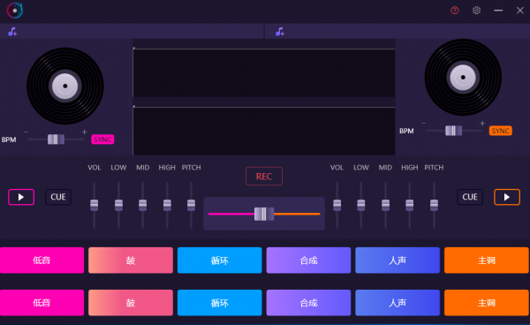Click the left vinyl turntable
Screen dimensions: 530x325
(65, 87)
